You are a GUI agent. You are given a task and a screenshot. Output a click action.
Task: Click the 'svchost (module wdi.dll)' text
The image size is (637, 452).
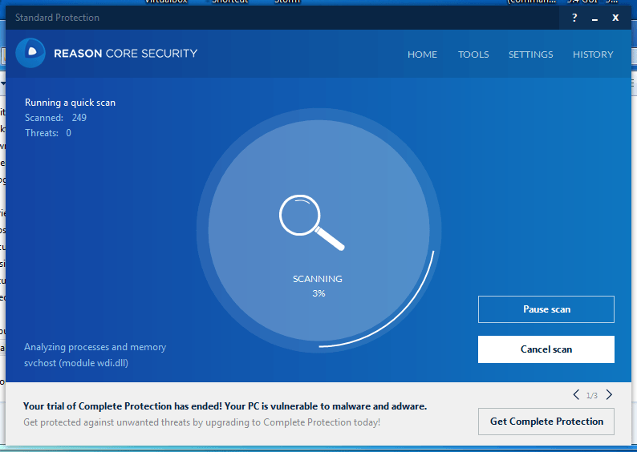(x=76, y=363)
